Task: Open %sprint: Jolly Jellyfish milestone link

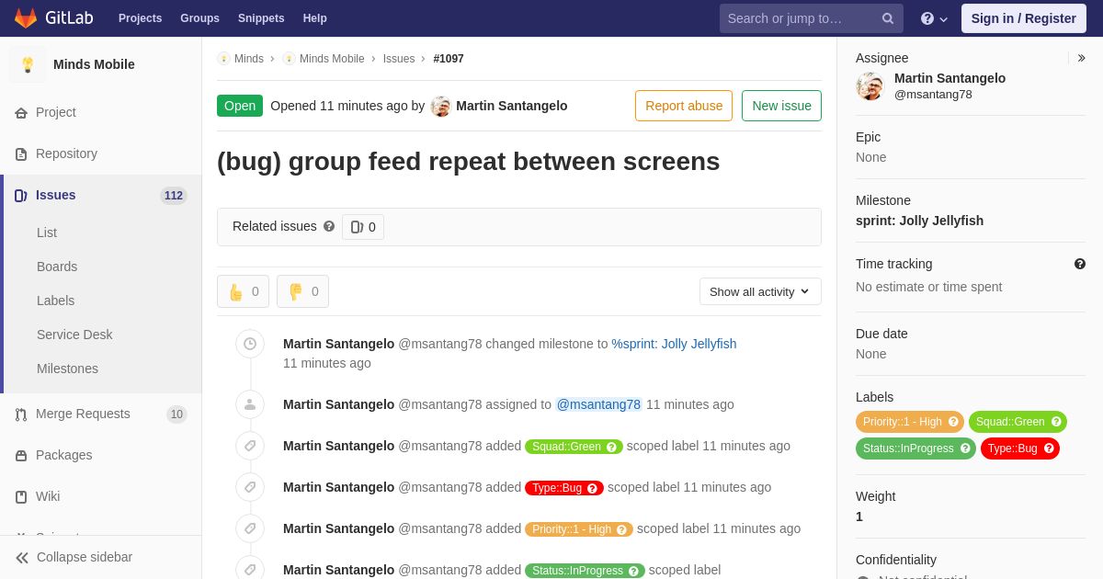Action: [674, 344]
